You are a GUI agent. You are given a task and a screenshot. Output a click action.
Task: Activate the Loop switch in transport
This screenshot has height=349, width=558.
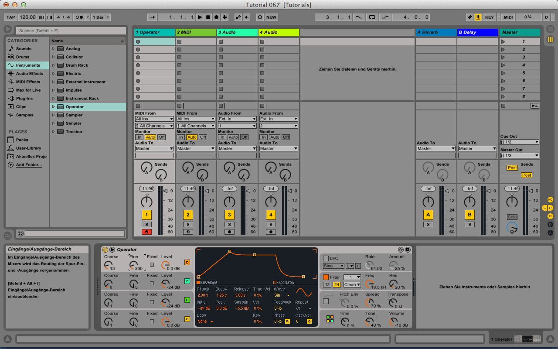pyautogui.click(x=372, y=17)
